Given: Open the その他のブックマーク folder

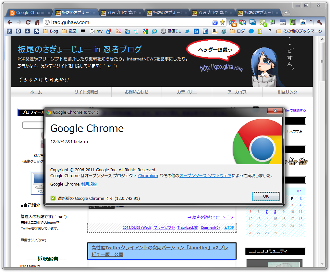Looking at the screenshot, I should (299, 31).
